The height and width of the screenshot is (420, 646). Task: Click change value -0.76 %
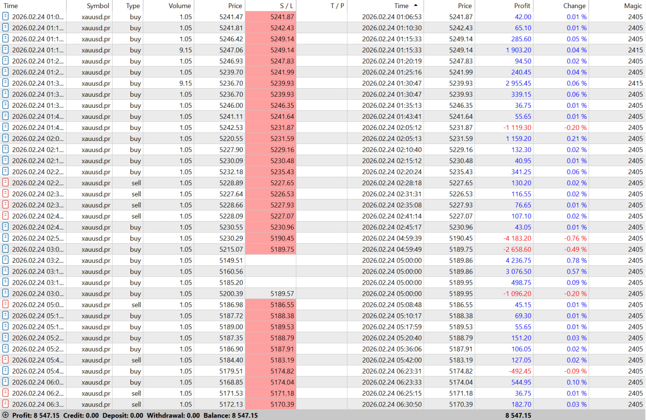click(575, 238)
